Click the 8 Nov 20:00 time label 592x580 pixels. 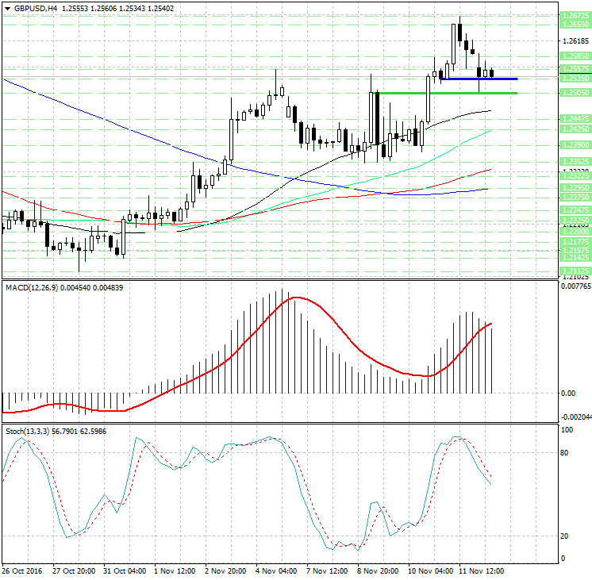(379, 571)
